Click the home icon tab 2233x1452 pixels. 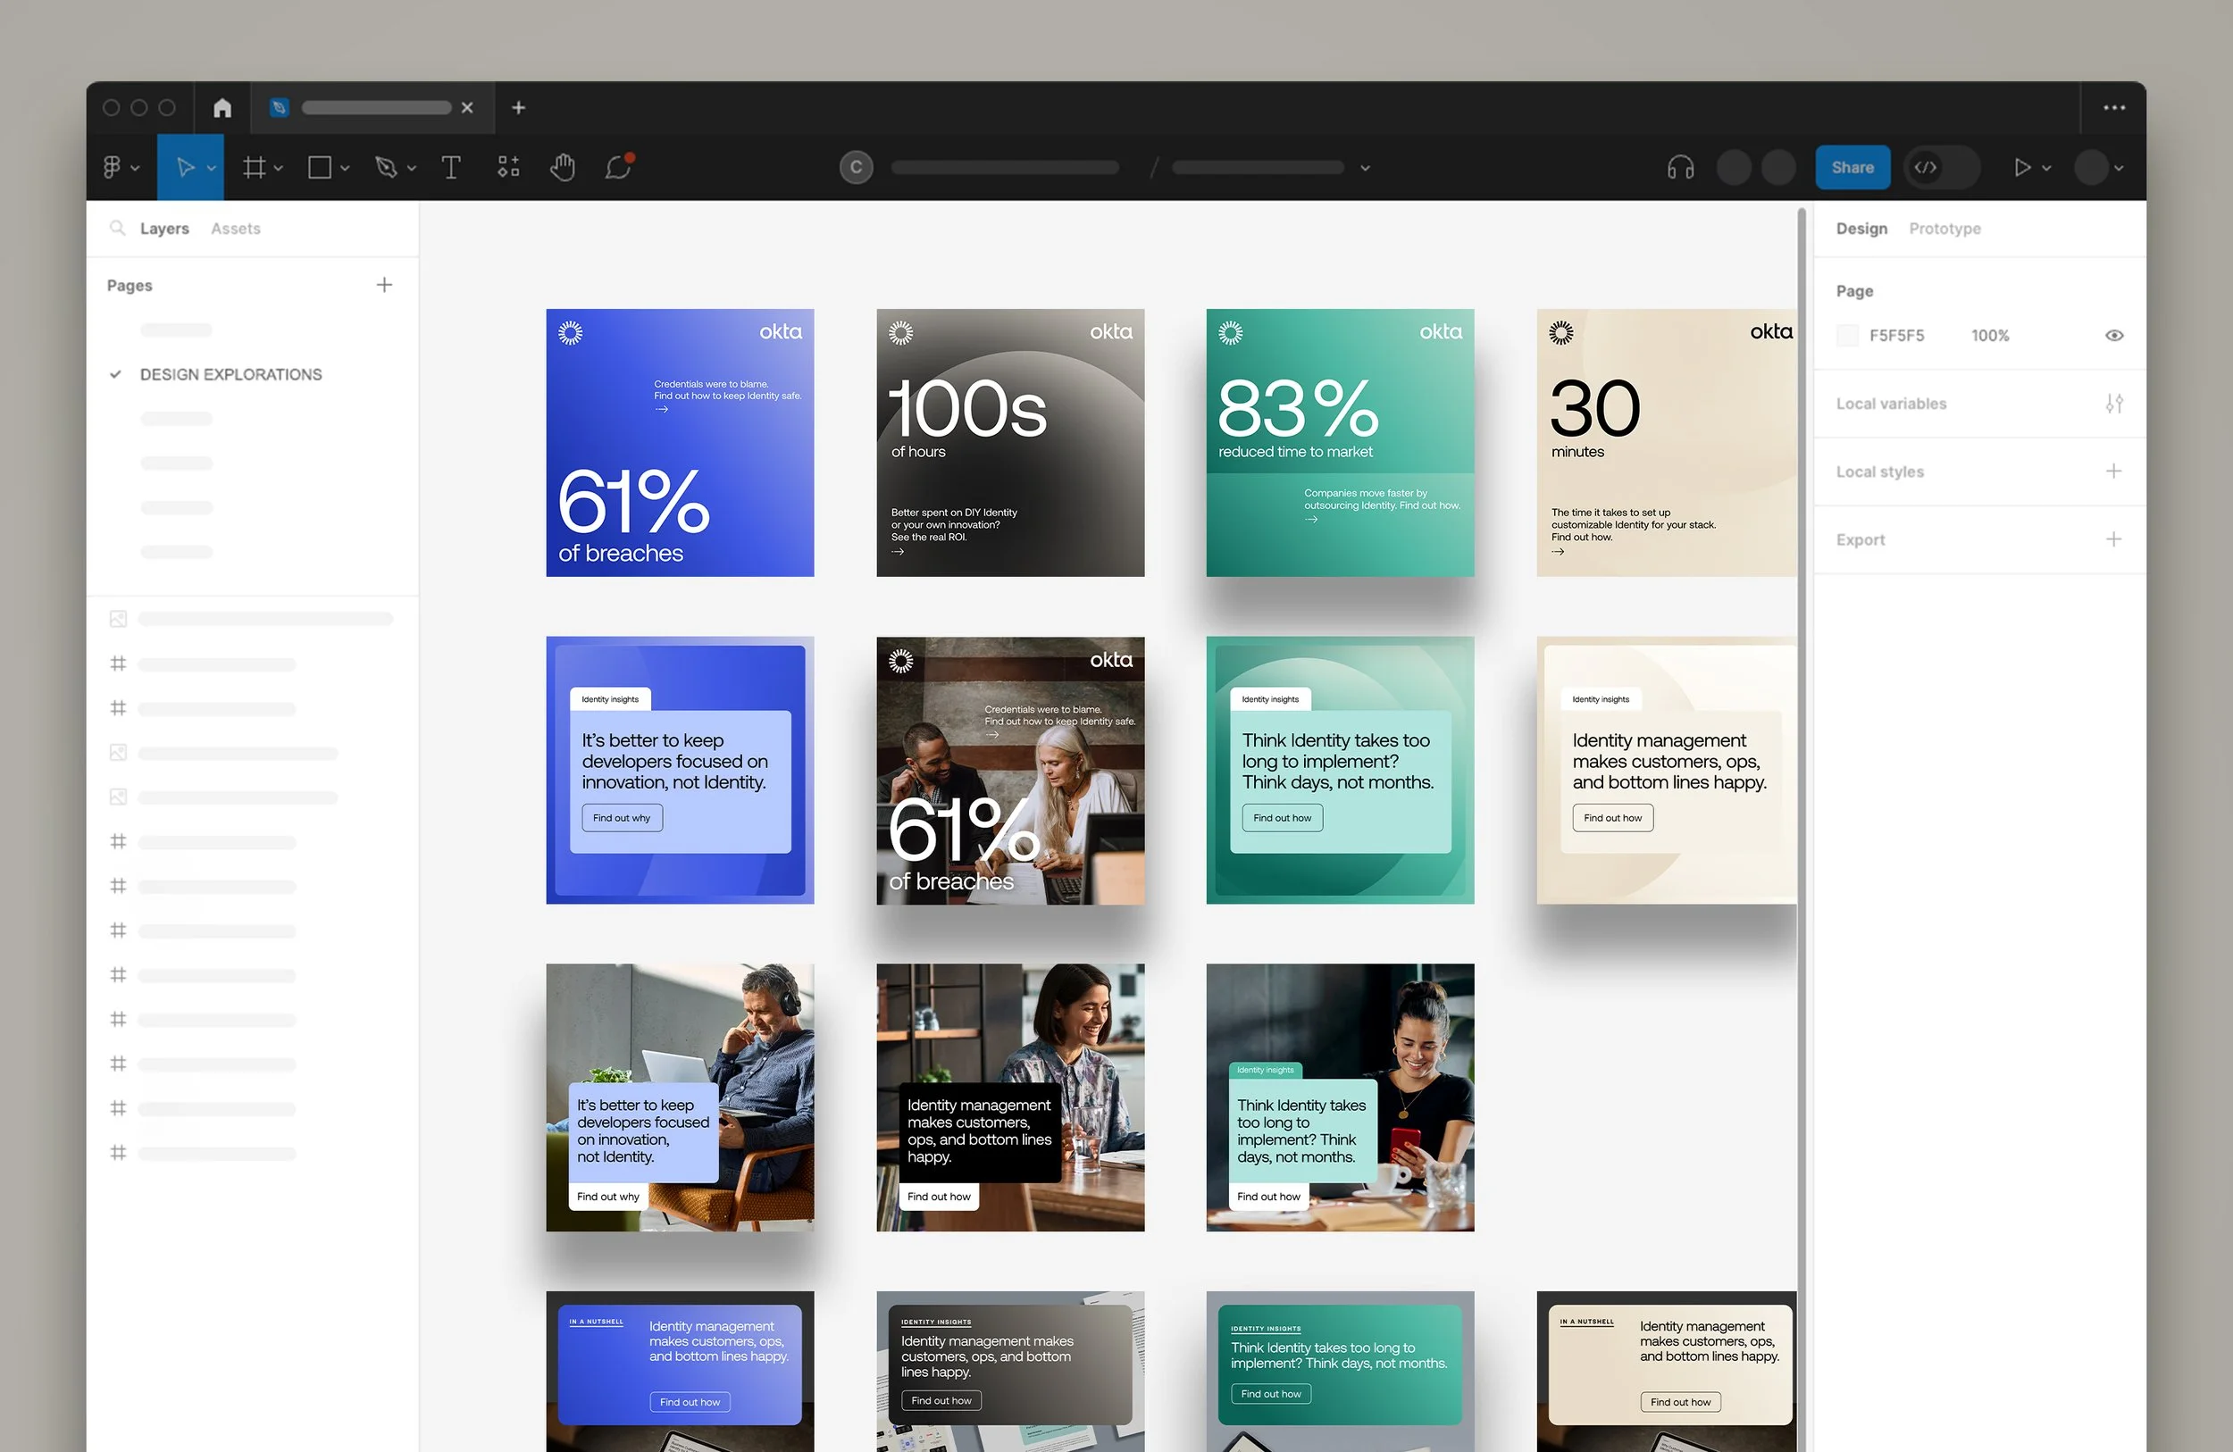(222, 108)
